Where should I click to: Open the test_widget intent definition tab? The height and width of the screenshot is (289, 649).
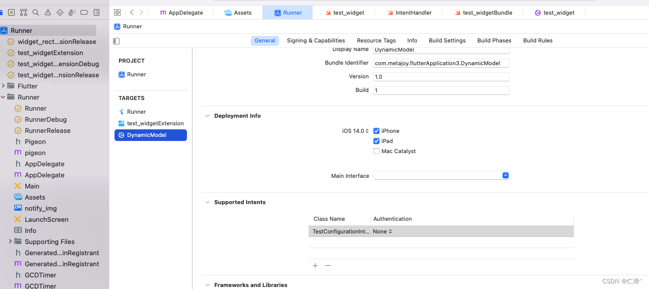(554, 13)
